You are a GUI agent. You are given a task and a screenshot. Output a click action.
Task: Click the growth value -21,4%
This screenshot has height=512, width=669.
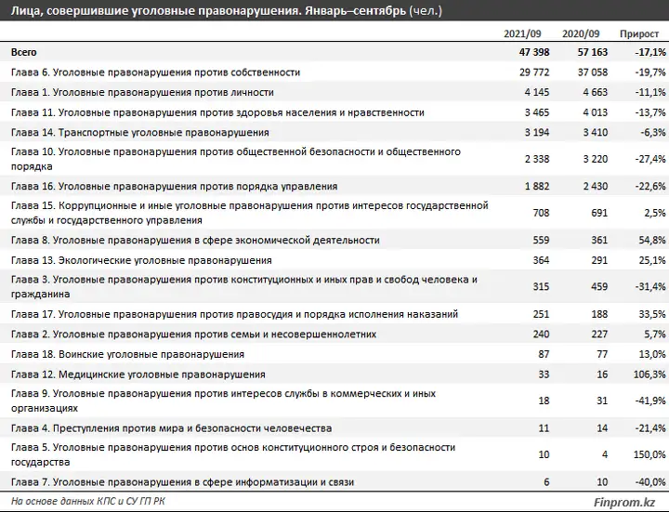point(650,428)
